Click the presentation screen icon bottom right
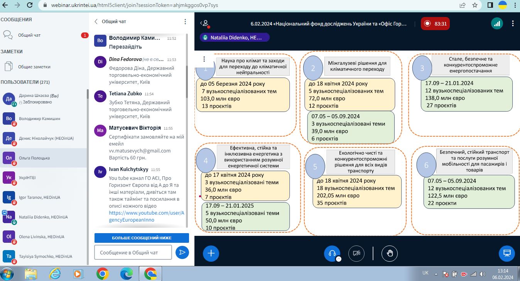The width and height of the screenshot is (520, 281). 507,253
